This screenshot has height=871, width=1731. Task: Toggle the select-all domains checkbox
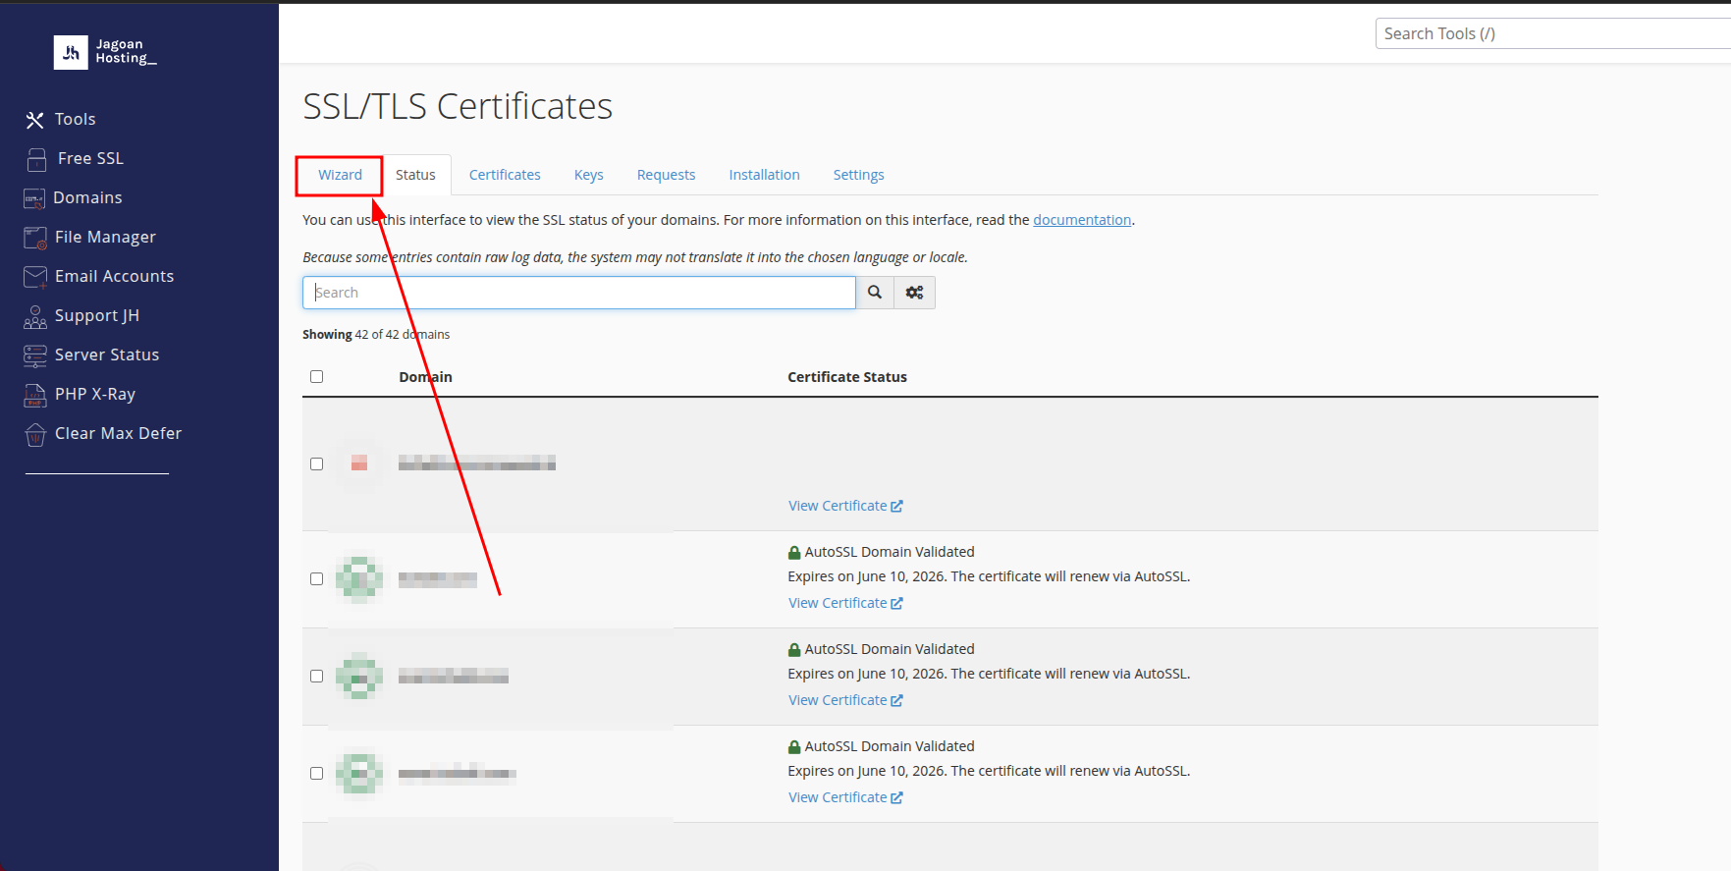[x=316, y=377]
